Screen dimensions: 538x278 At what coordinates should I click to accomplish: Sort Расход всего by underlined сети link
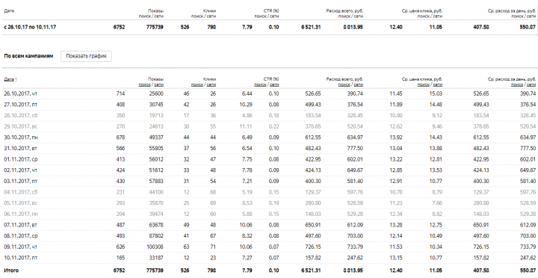358,84
